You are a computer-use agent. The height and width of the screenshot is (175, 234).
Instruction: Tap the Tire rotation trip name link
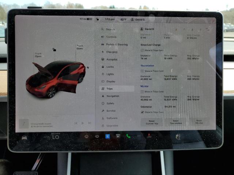(x=147, y=66)
